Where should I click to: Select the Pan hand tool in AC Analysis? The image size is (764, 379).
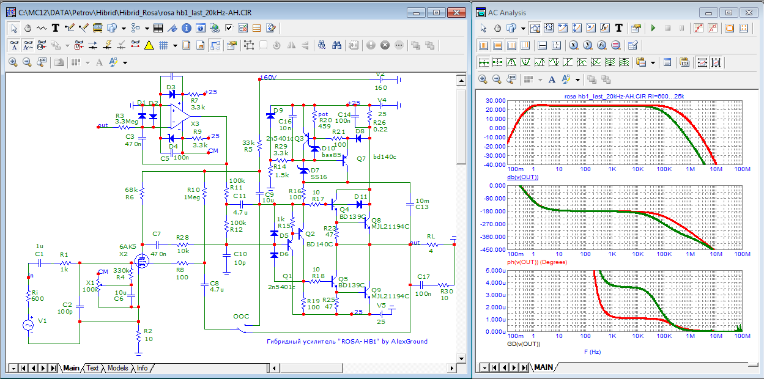tap(497, 28)
